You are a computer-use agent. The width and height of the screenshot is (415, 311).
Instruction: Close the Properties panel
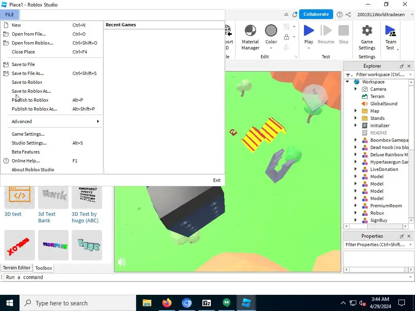pyautogui.click(x=409, y=236)
